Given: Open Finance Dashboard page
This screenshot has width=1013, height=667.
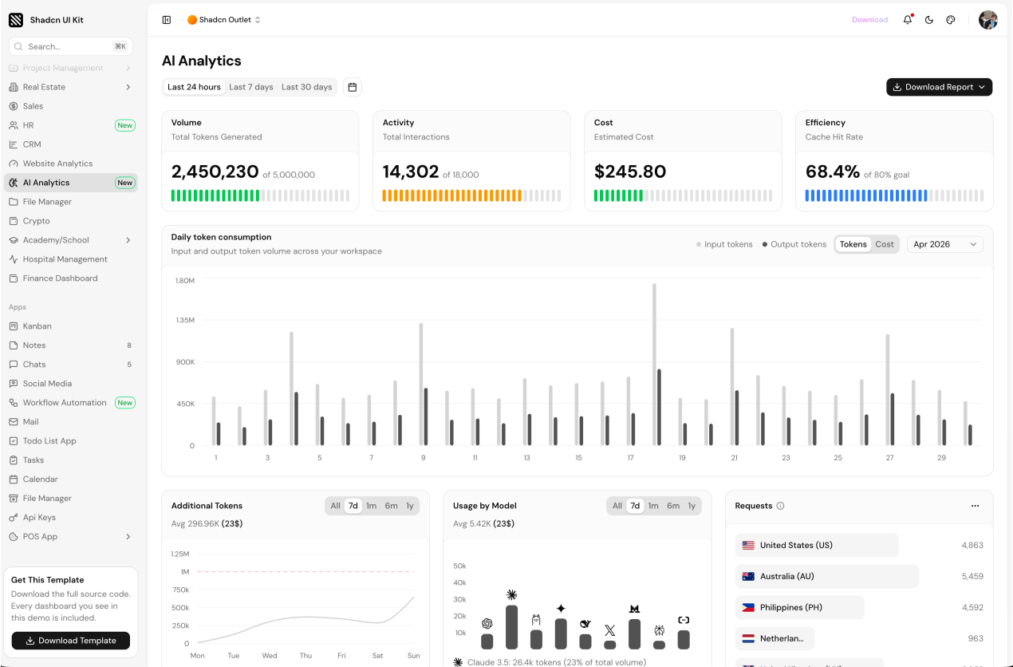Looking at the screenshot, I should click(x=71, y=278).
